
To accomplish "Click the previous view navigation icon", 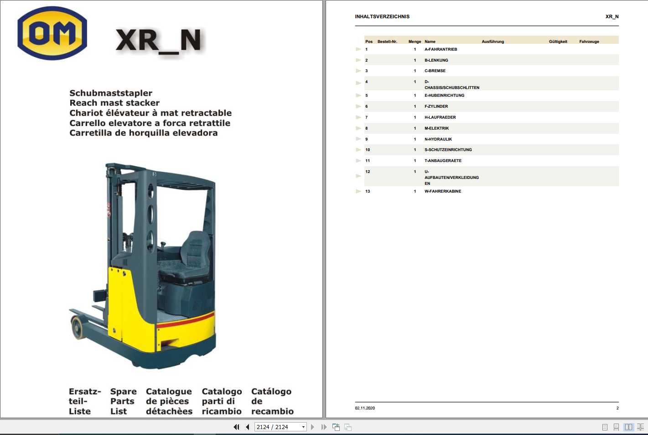I will [x=336, y=427].
